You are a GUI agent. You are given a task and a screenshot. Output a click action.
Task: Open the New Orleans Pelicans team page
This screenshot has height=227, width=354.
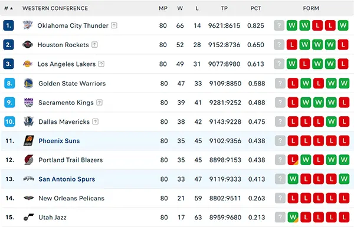point(71,198)
